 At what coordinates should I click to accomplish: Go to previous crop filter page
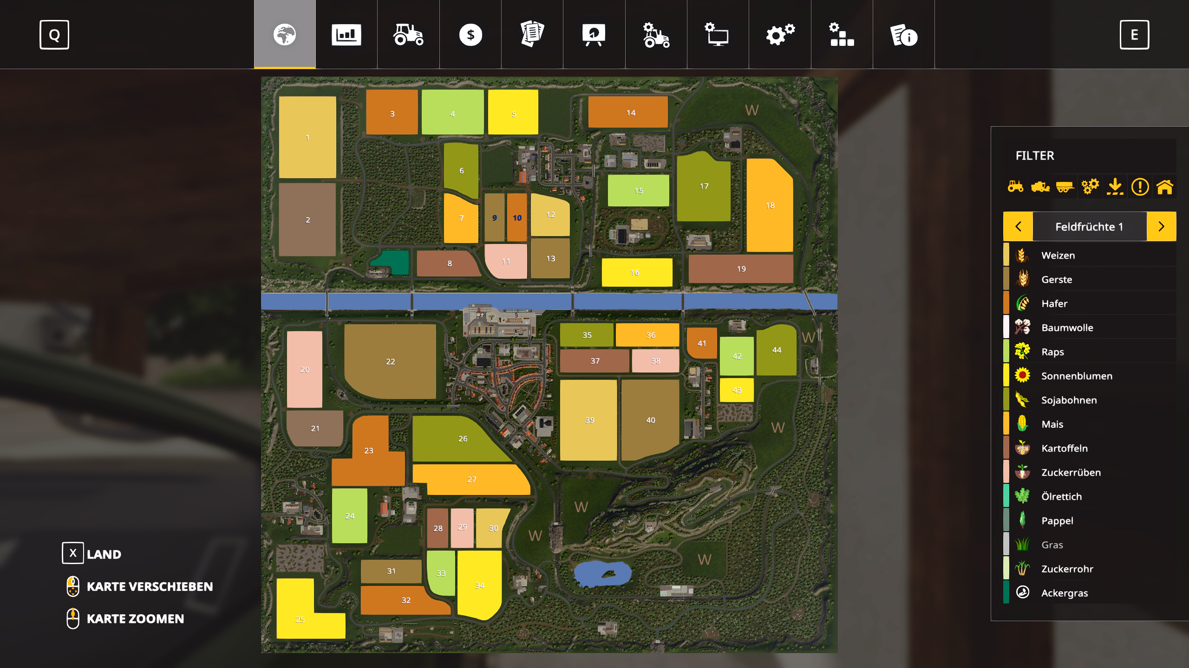(1018, 226)
